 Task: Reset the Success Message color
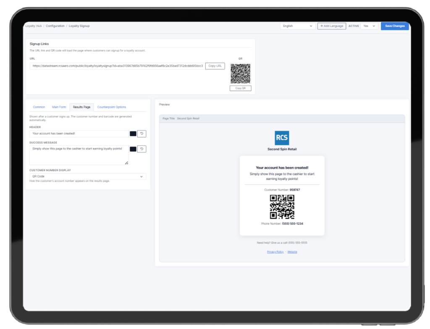(142, 149)
